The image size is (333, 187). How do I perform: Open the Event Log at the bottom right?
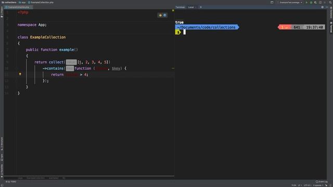point(322,182)
